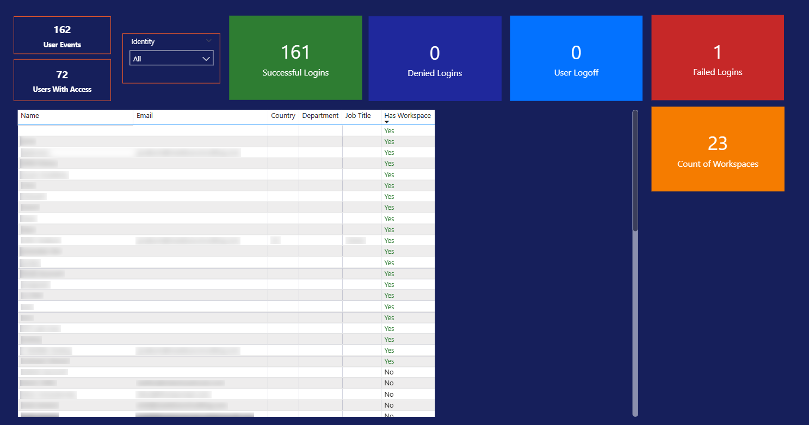Select the green Successful Logins card
The image size is (809, 425).
295,58
